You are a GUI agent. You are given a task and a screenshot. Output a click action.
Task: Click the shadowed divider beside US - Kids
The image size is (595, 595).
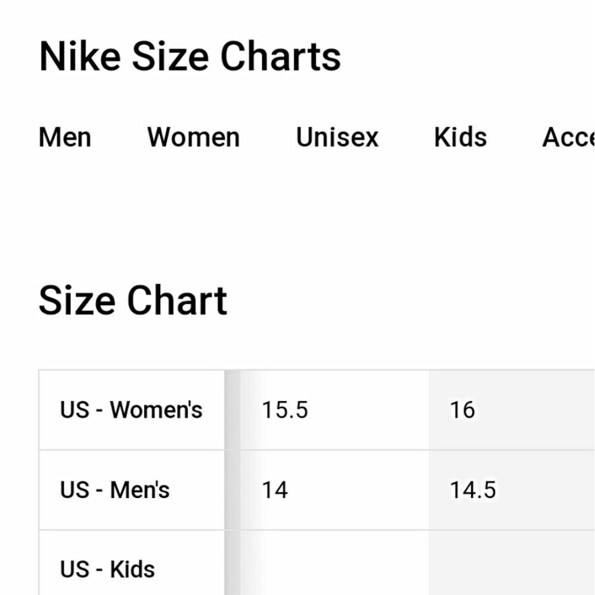(232, 562)
